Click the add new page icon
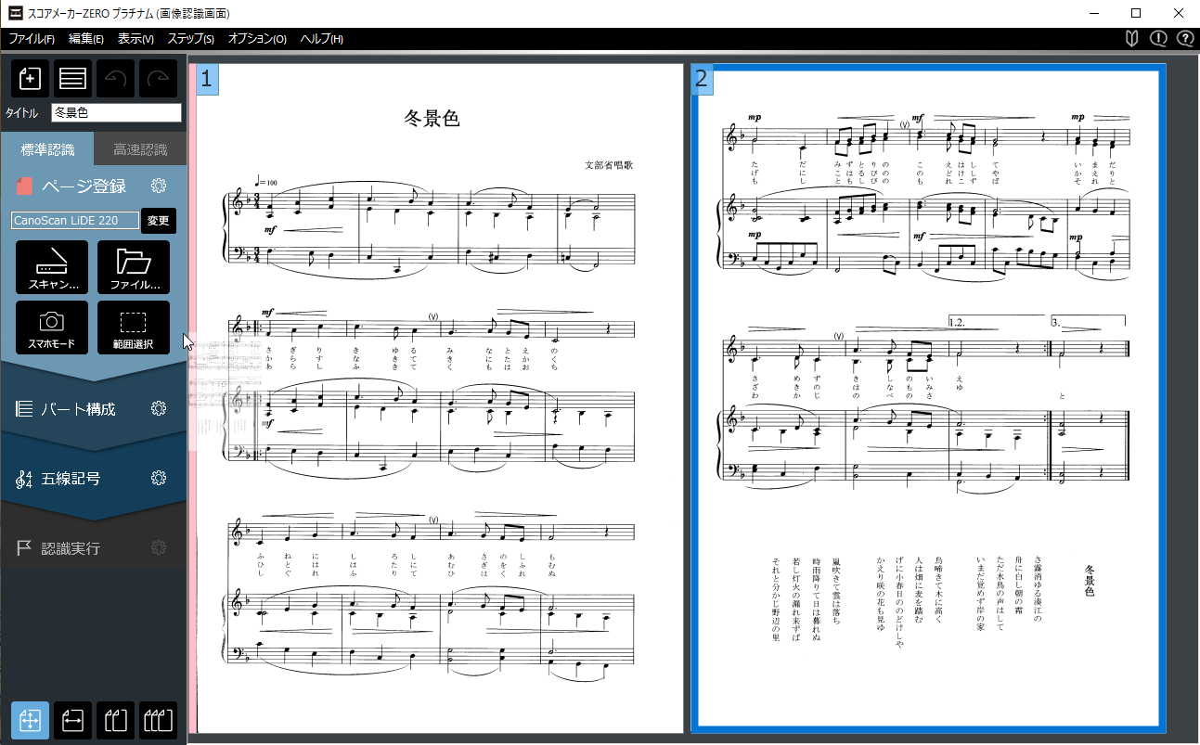The height and width of the screenshot is (745, 1200). 30,79
